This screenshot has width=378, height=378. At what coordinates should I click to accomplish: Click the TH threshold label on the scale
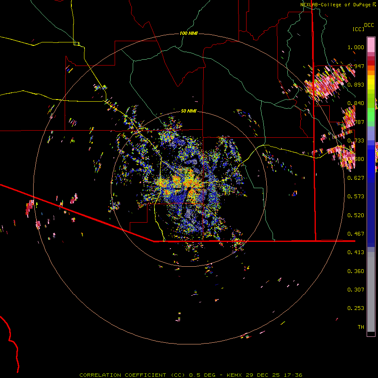(x=361, y=327)
